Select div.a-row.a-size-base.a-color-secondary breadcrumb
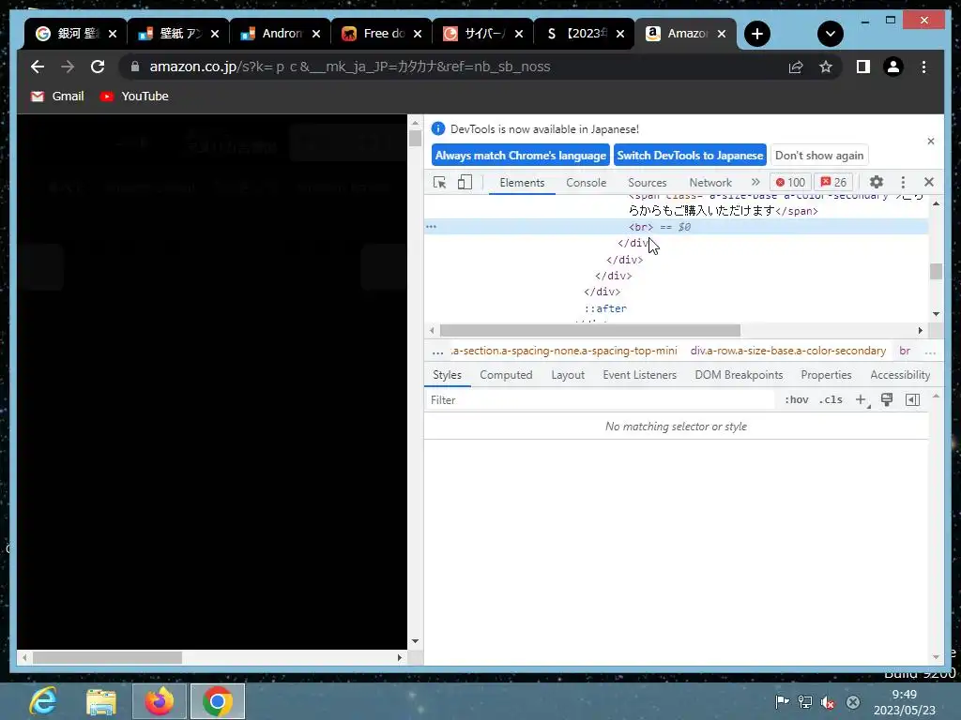The width and height of the screenshot is (961, 720). click(788, 351)
